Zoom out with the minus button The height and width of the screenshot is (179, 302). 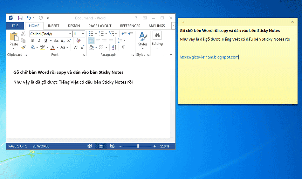tap(120, 146)
